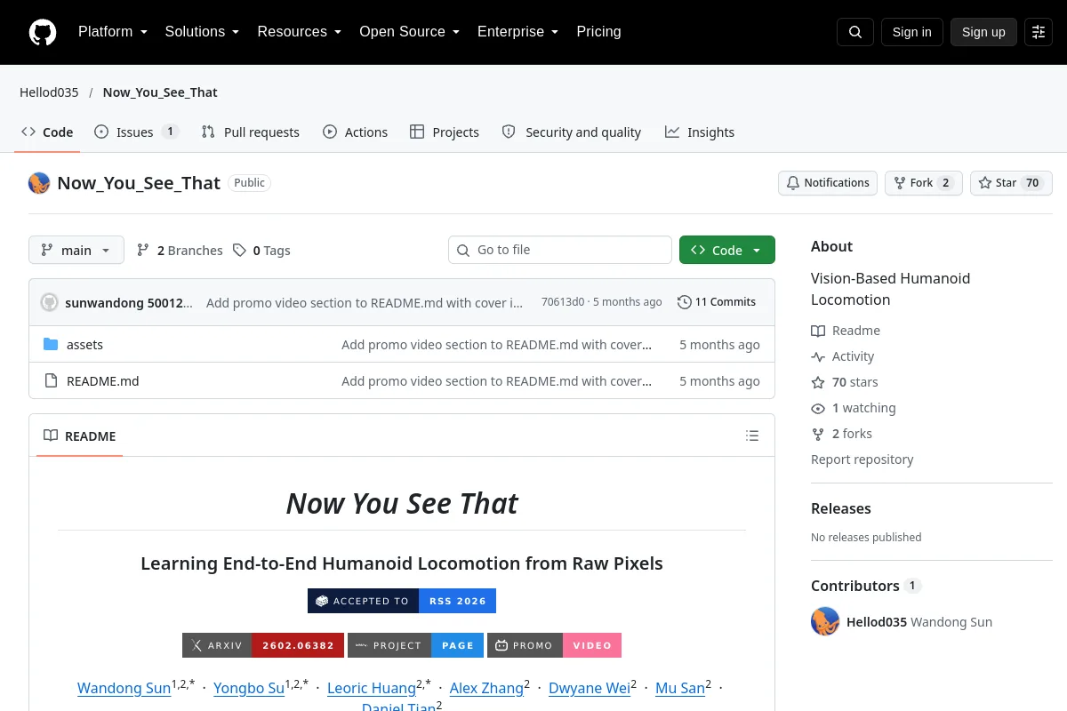Star the Now_You_See_That repository
The width and height of the screenshot is (1067, 711).
pos(1011,183)
